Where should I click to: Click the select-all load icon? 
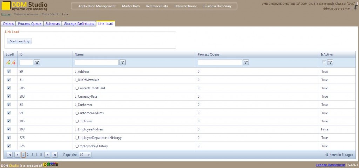coord(8,62)
